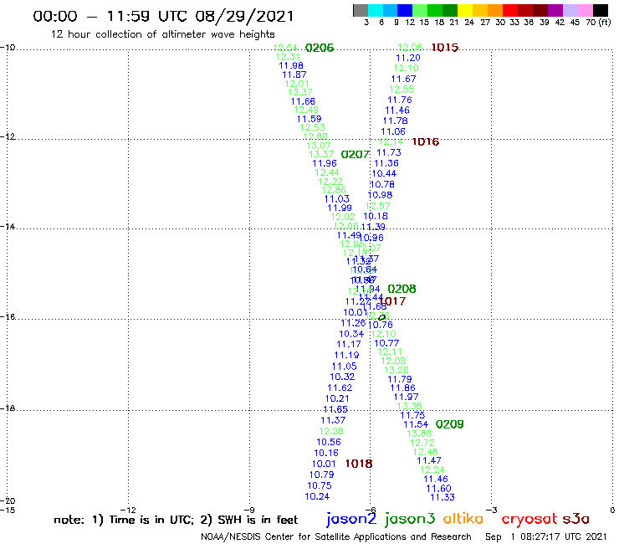
Task: Select the altika satellite legend label
Action: tap(463, 519)
